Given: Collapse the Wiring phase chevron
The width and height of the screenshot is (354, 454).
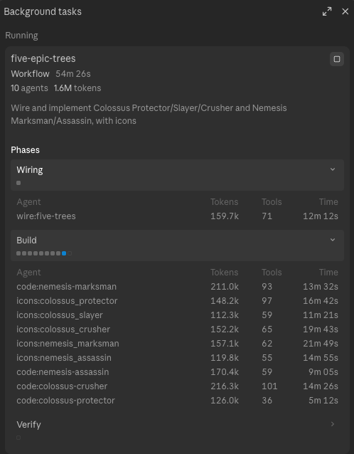Looking at the screenshot, I should tap(333, 169).
